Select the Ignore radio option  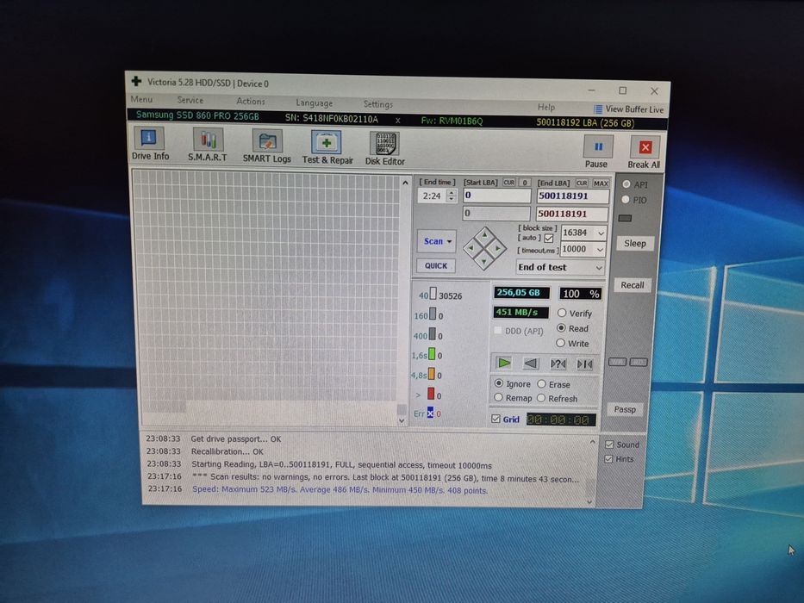498,383
